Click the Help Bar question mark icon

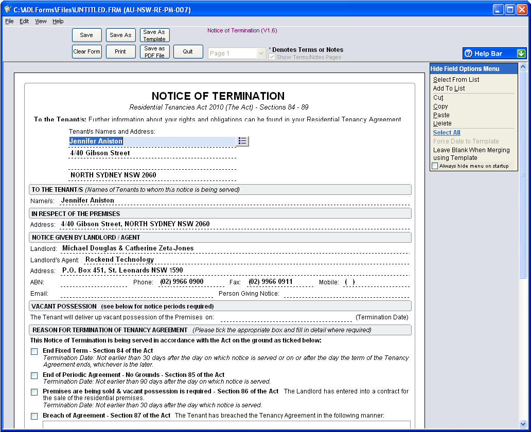(468, 53)
